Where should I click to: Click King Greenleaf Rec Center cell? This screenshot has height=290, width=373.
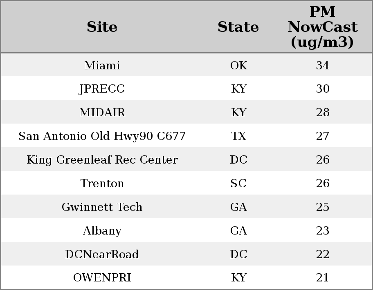102,160
